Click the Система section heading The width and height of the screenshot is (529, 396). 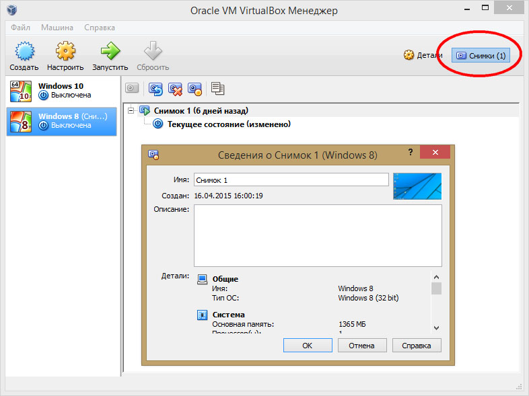coord(228,315)
